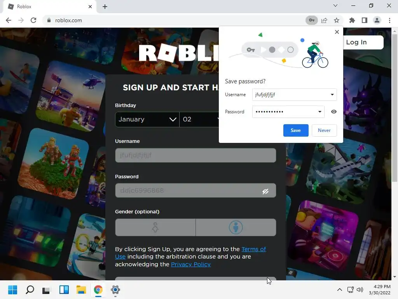Open tab search chevron in title bar
The width and height of the screenshot is (398, 299).
pos(335,5)
